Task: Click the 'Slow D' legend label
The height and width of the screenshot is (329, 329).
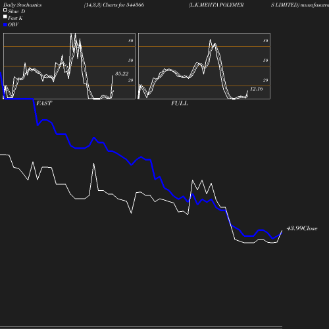Action: pos(16,11)
